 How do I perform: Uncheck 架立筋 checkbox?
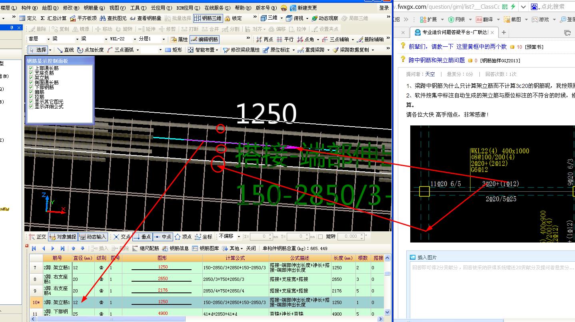[x=31, y=78]
